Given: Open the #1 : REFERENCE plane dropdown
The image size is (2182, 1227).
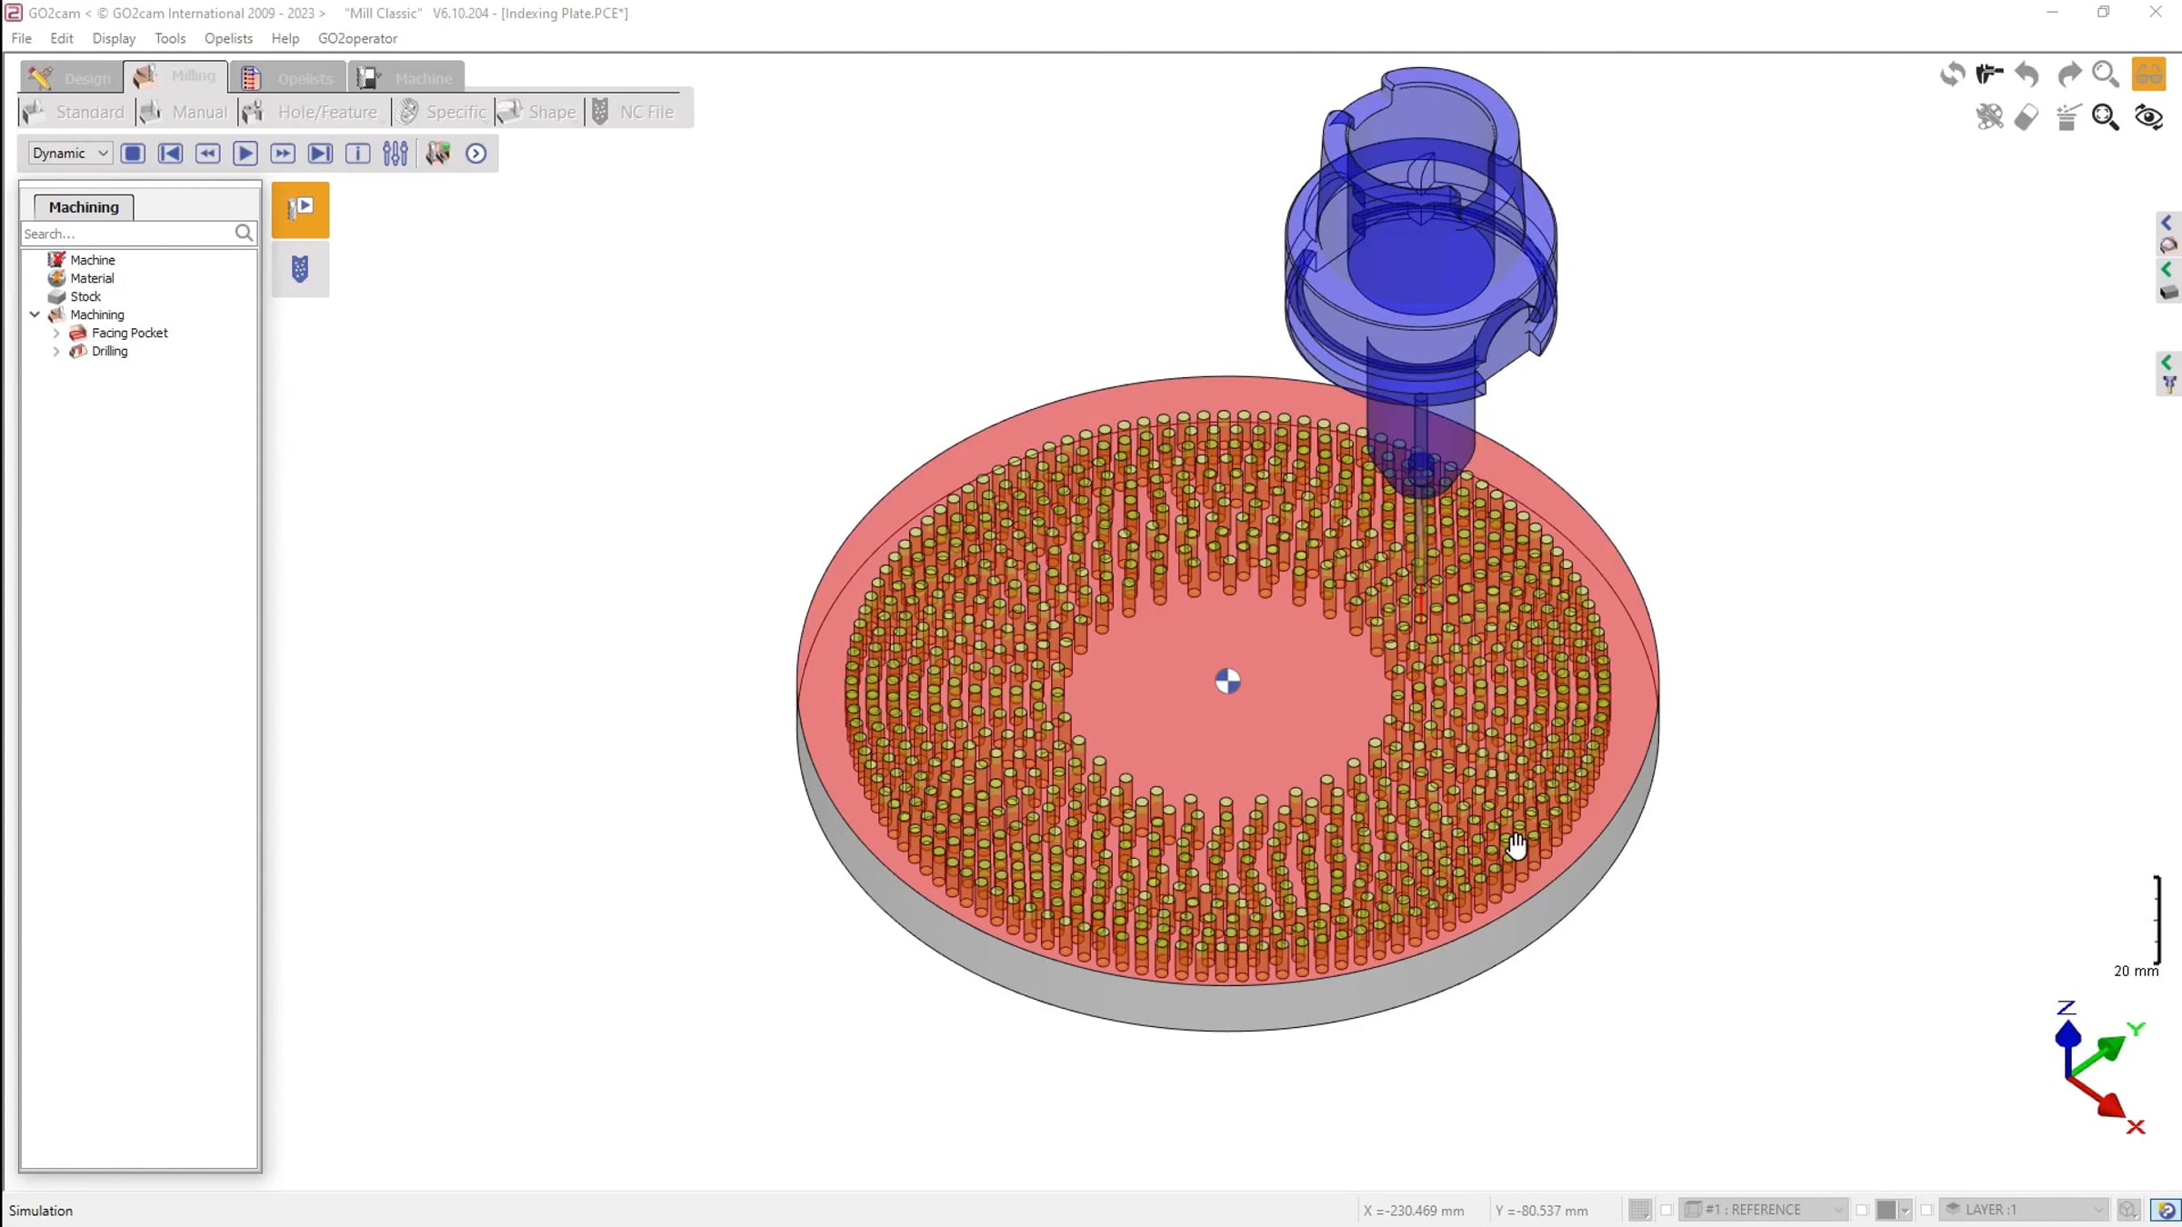Looking at the screenshot, I should pyautogui.click(x=1764, y=1210).
